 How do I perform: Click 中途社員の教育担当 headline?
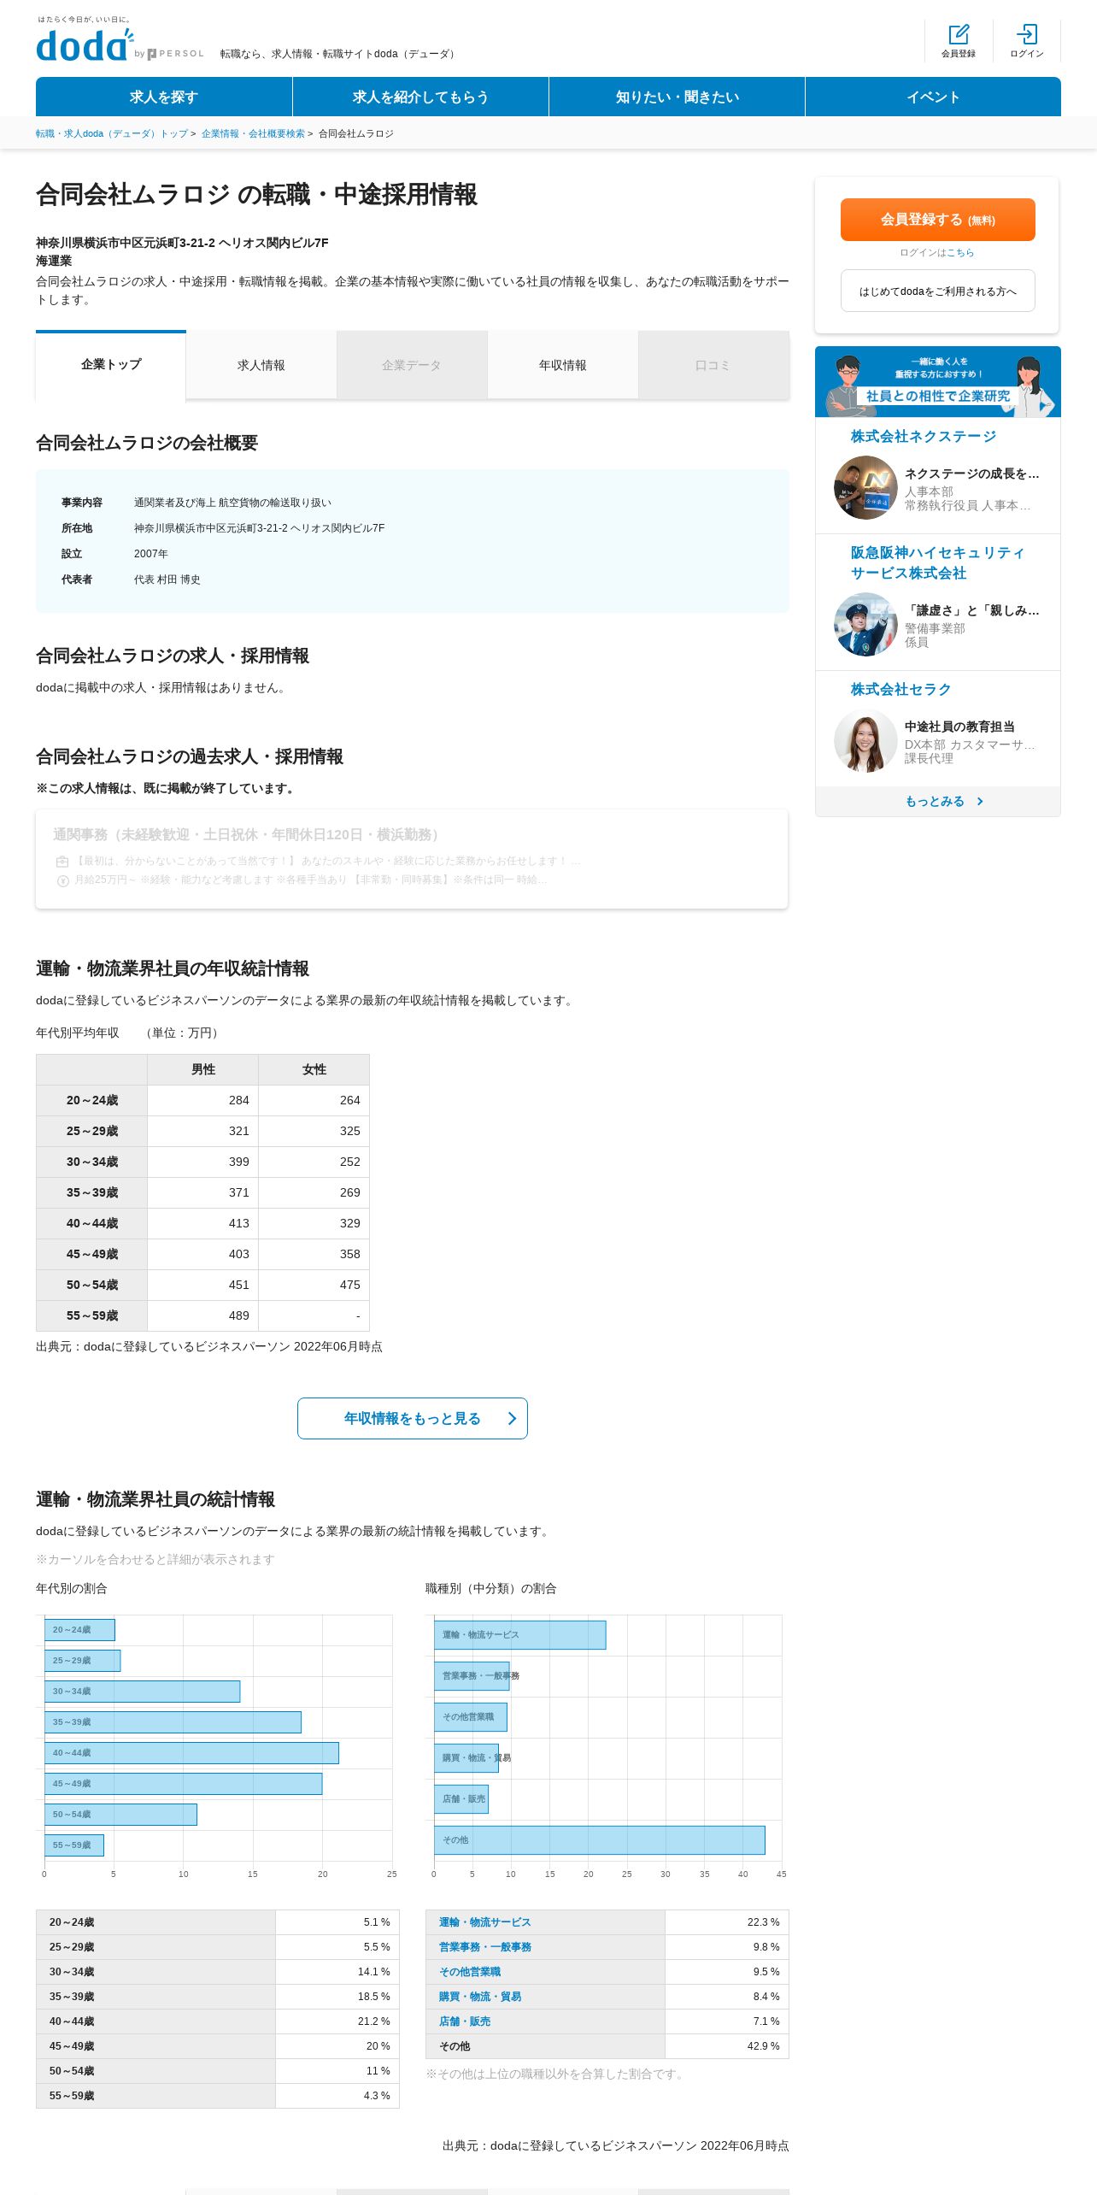[x=959, y=727]
